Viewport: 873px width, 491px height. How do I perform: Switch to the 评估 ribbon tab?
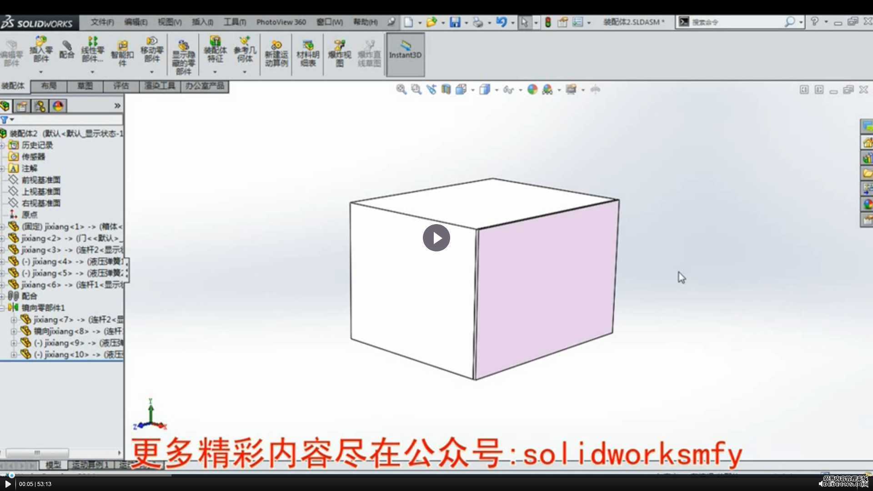[121, 86]
